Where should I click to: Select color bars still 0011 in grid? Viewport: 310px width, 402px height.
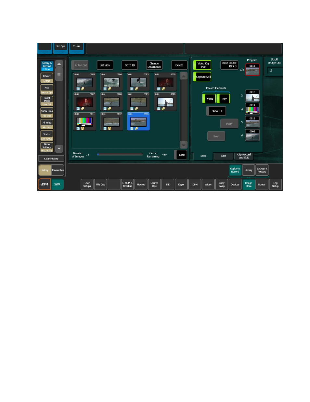(84, 121)
